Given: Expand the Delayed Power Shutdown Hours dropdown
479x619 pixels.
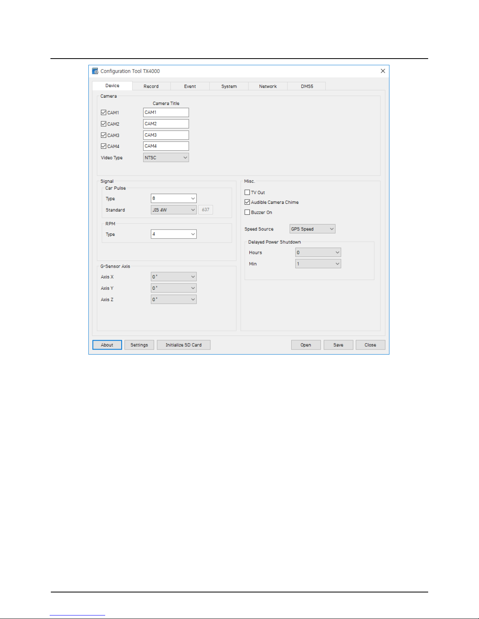Looking at the screenshot, I should [x=318, y=252].
